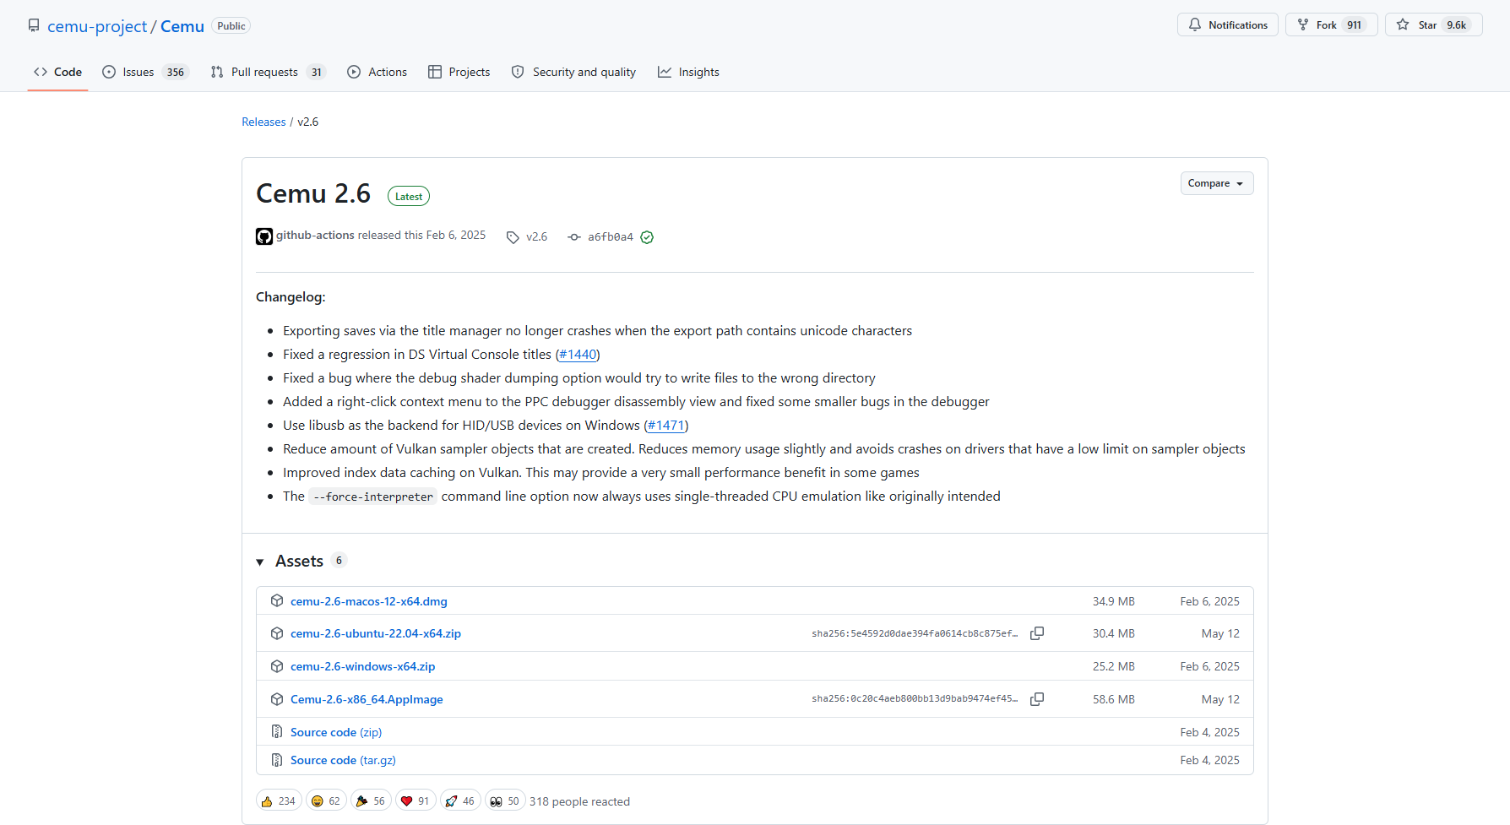Click the Pull requests branch icon
1510x825 pixels.
click(x=217, y=72)
